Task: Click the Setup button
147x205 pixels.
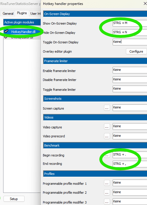Action: point(14,199)
